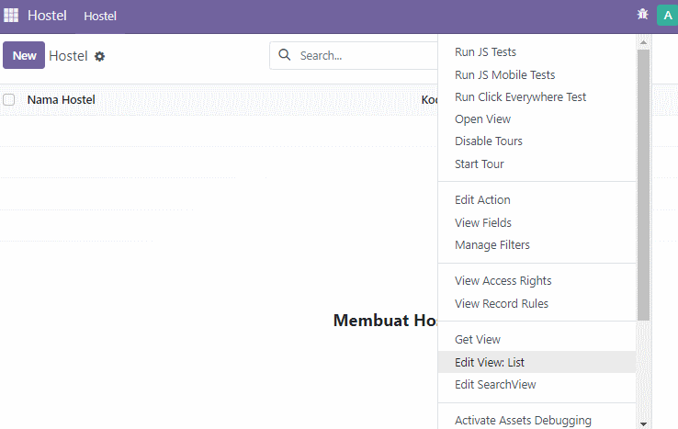The height and width of the screenshot is (429, 678).
Task: Select Run Click Everywhere Test
Action: [x=520, y=96]
